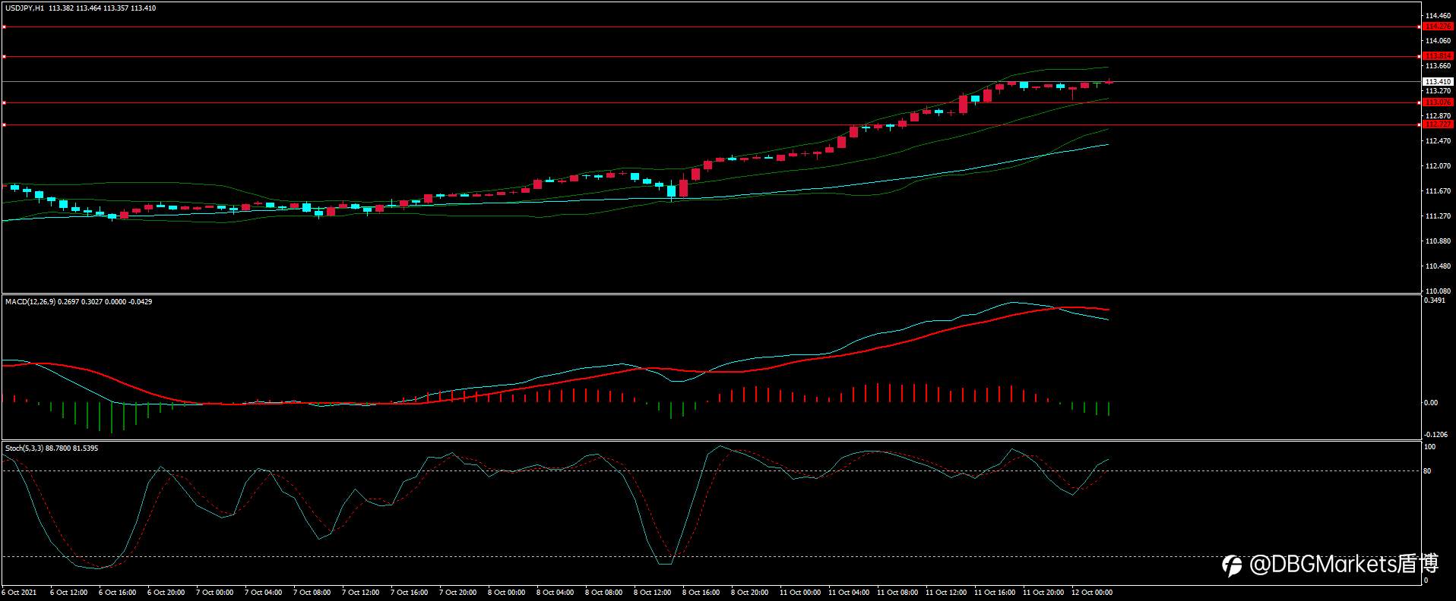Screen dimensions: 1456x601
Task: Click the right-end handle of the 113.076 line
Action: pyautogui.click(x=1420, y=102)
